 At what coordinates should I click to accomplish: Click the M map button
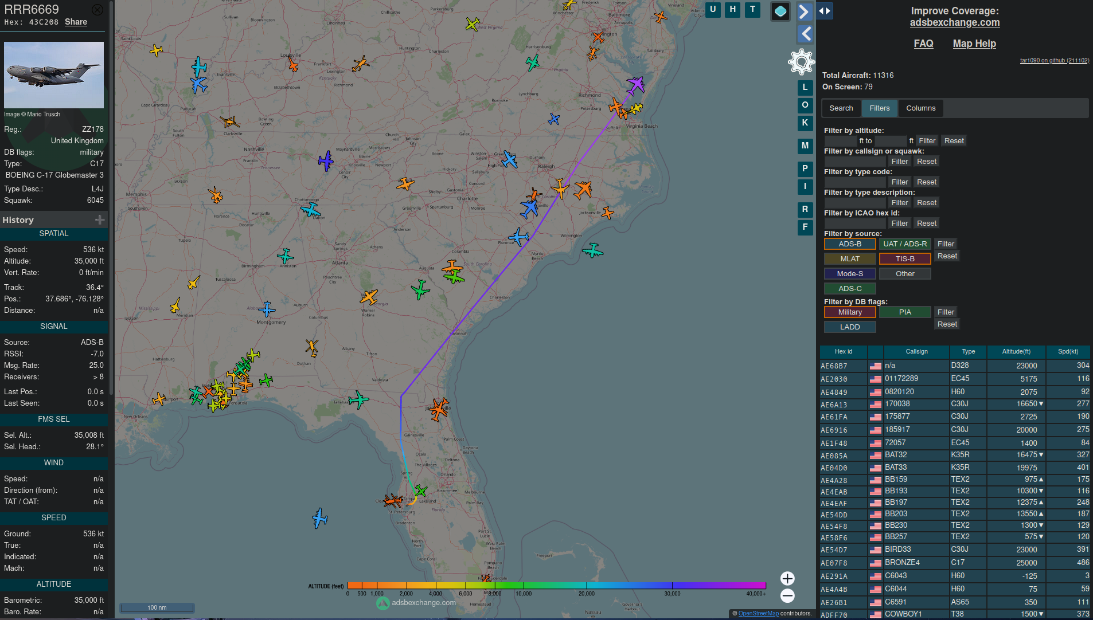805,146
